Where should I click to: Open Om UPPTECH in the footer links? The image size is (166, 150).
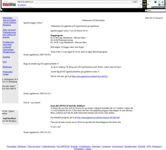[63, 146]
